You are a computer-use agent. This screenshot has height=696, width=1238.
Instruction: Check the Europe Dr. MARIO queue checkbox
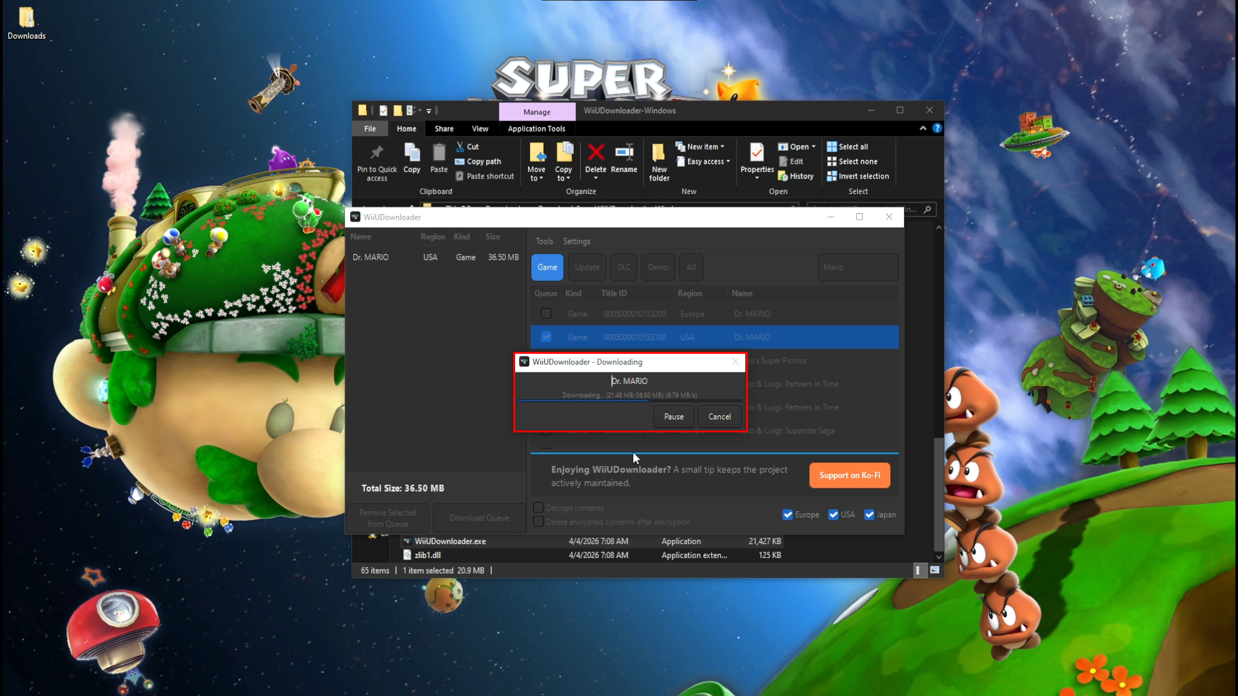(x=546, y=314)
